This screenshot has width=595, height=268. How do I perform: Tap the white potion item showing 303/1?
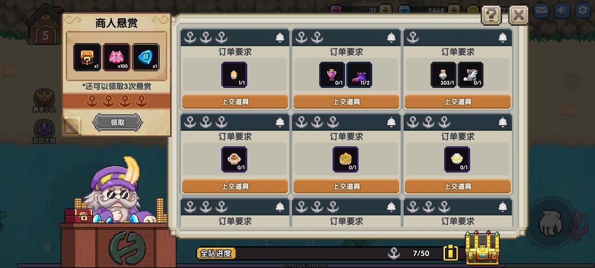(443, 75)
